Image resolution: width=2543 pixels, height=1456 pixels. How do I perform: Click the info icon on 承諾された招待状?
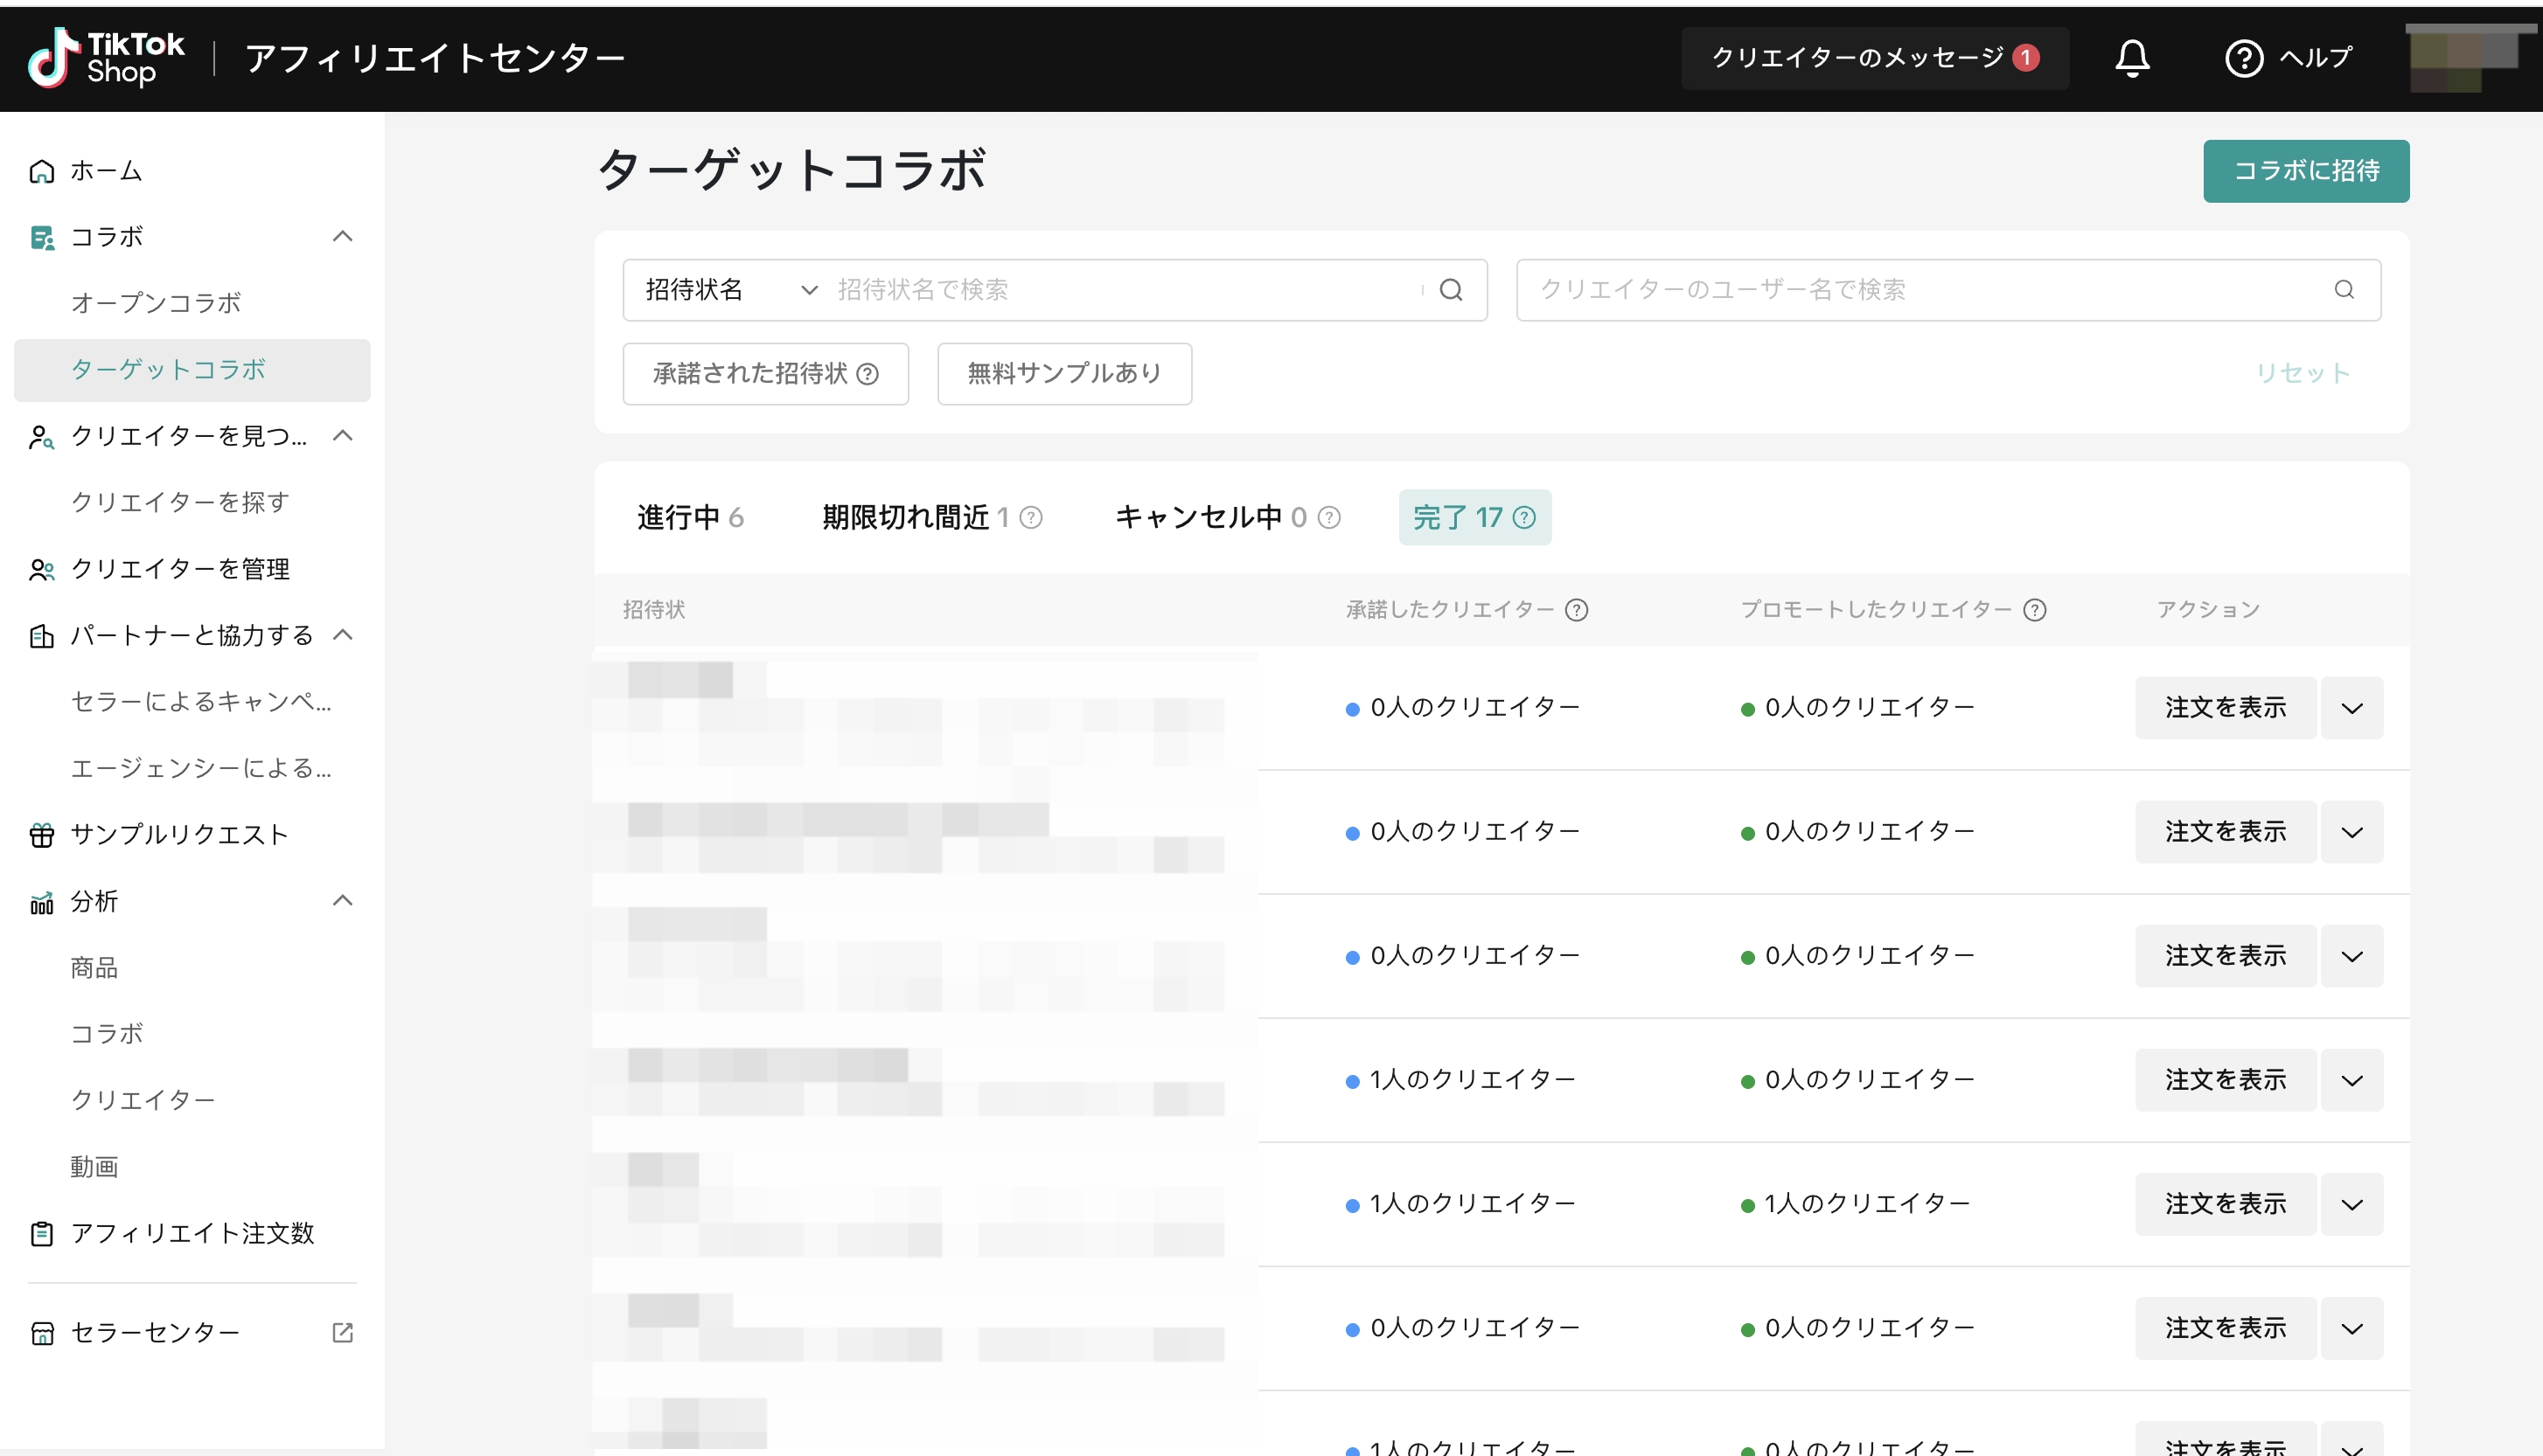pyautogui.click(x=868, y=374)
